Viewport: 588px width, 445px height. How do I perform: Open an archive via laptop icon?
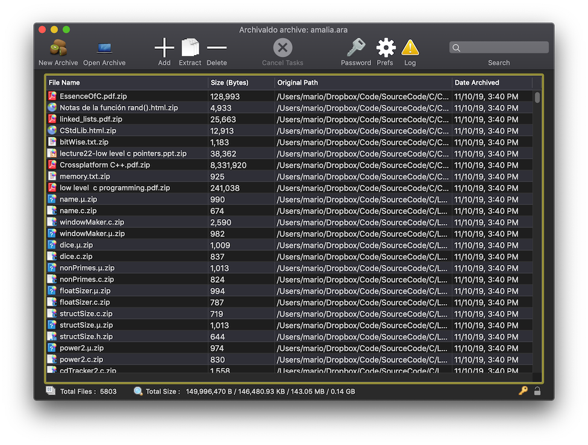(104, 48)
